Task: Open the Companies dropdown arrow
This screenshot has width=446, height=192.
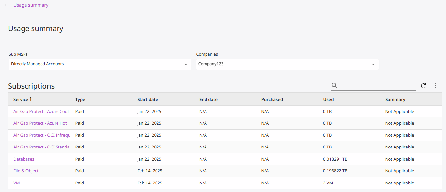Action: coord(373,64)
